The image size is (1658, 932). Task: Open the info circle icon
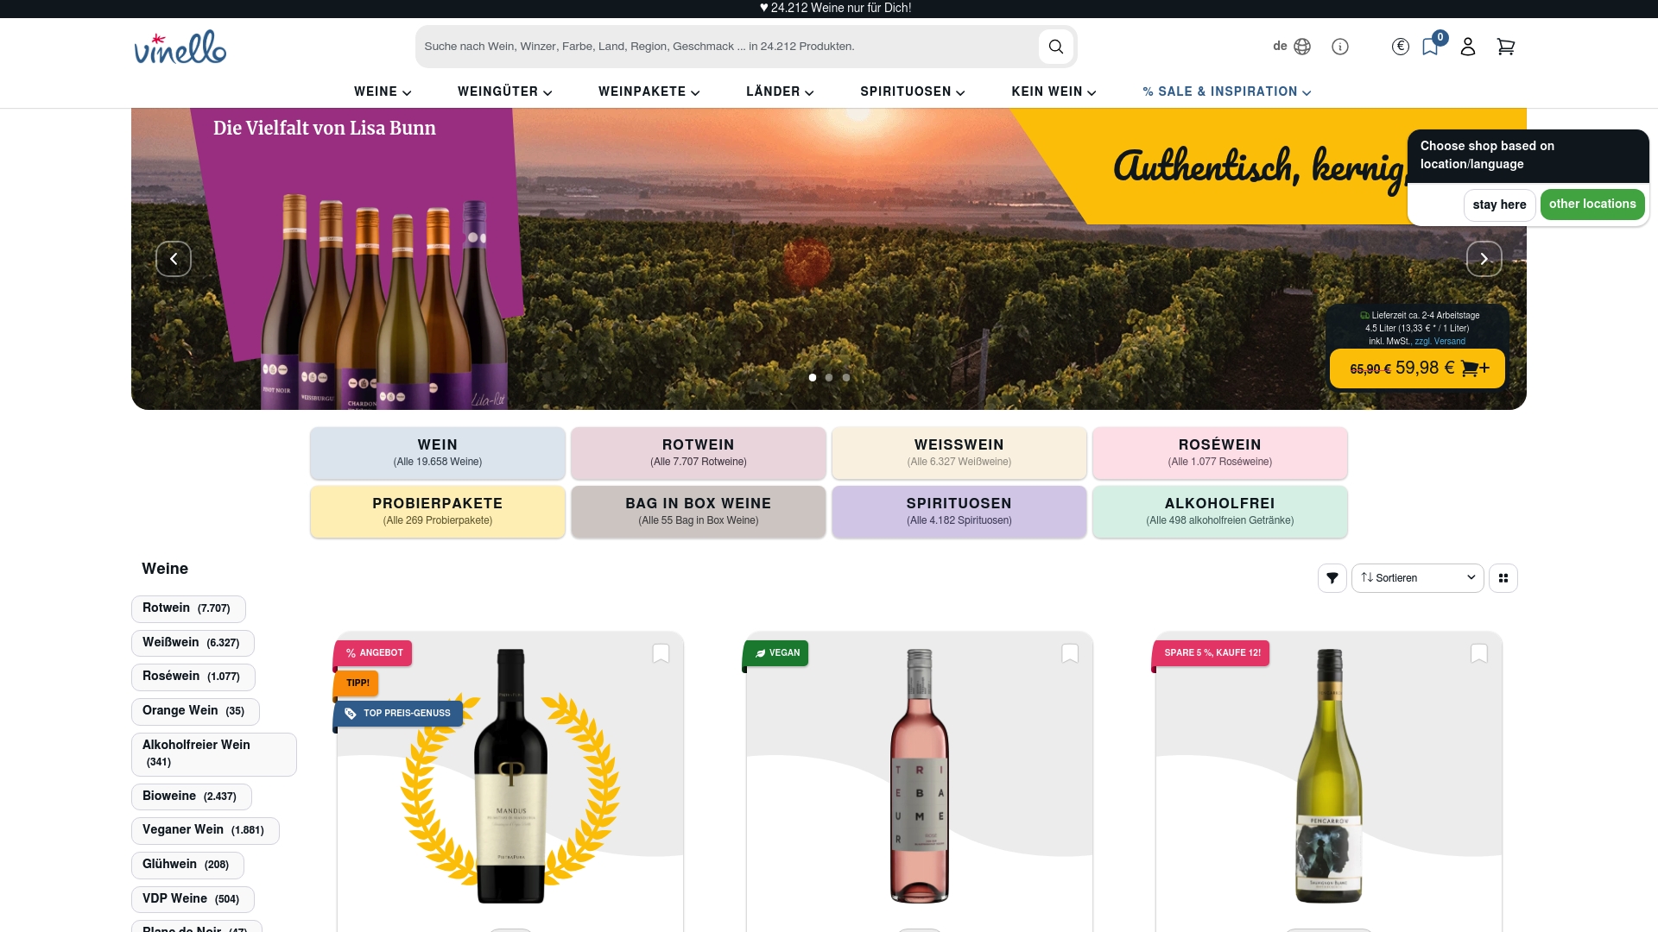1340,47
